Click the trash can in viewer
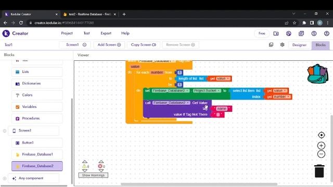 (x=319, y=171)
